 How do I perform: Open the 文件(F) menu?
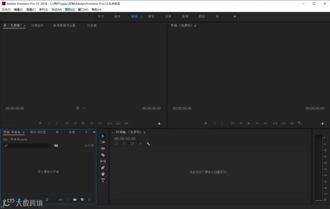pyautogui.click(x=6, y=10)
